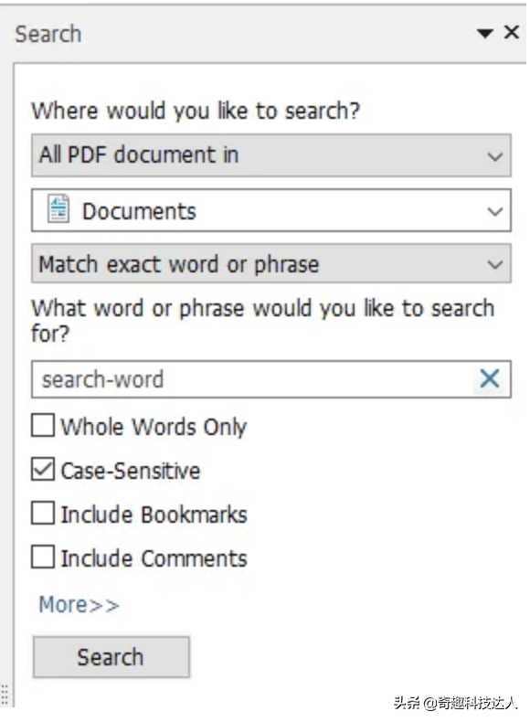Click the Documents file icon
Viewport: 530px width, 722px height.
[59, 208]
